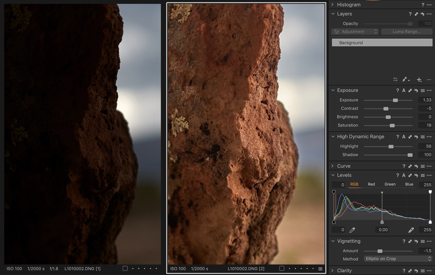Expand the Curve panel
This screenshot has width=435, height=275.
coord(333,166)
